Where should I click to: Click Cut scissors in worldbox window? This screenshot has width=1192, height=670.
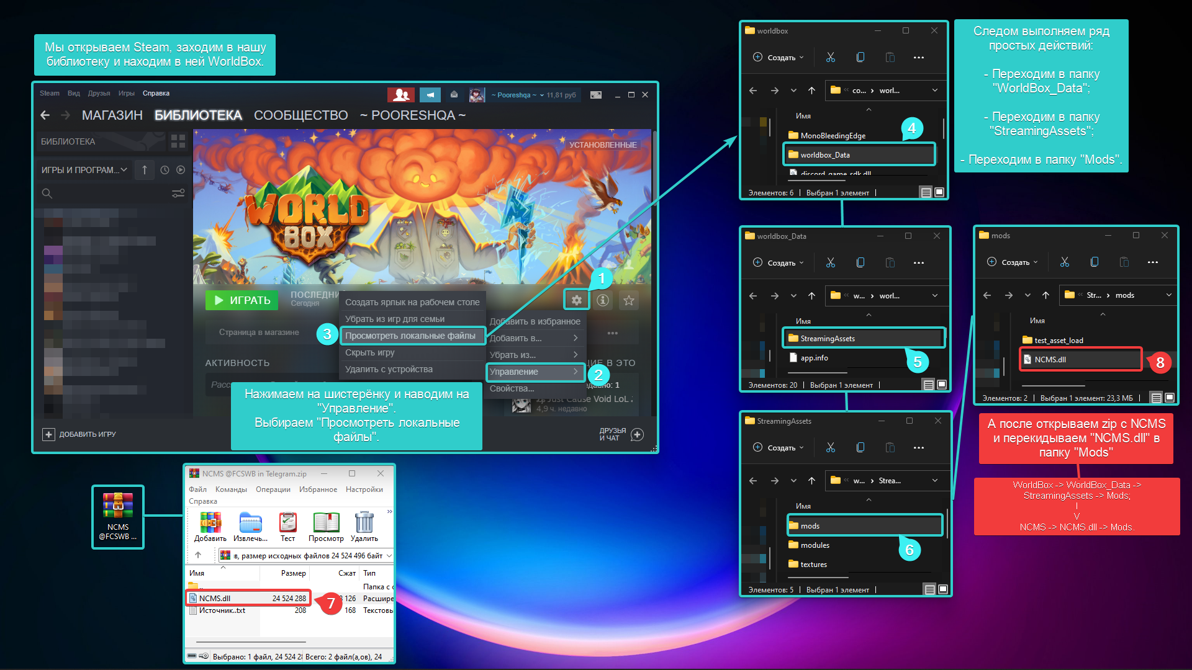coord(831,57)
